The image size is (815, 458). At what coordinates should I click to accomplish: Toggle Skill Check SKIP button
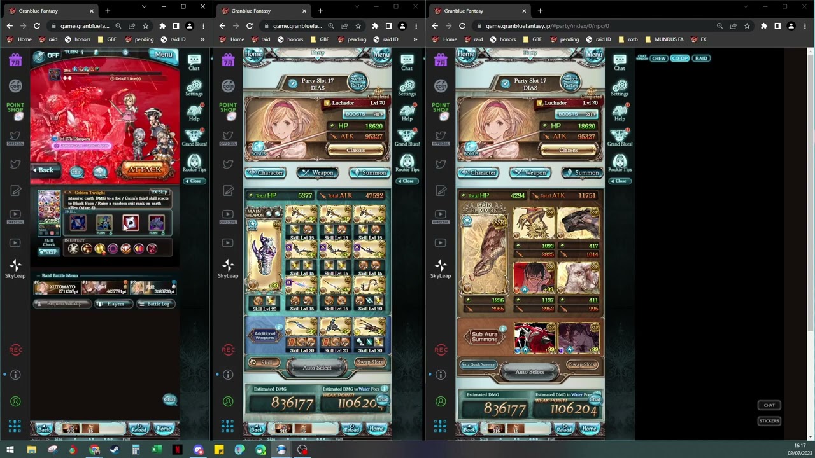click(x=49, y=253)
